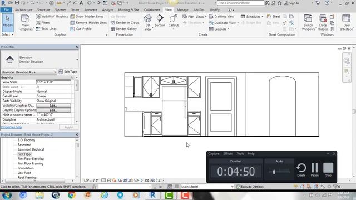
Task: Toggle Thin Lines display
Action: tap(46, 29)
